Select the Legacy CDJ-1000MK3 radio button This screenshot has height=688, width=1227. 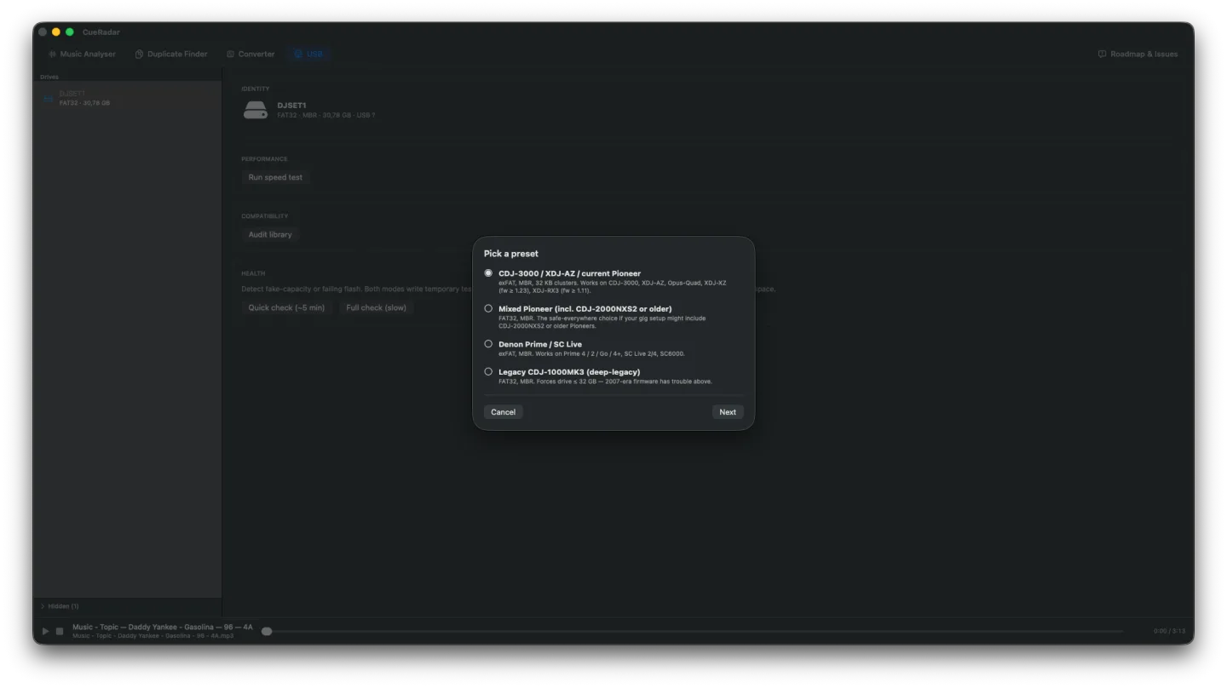(488, 371)
